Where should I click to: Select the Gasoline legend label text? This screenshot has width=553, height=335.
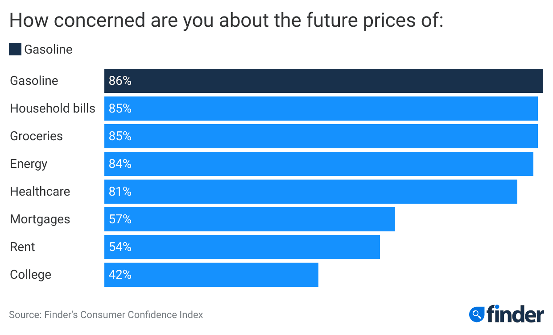[48, 49]
